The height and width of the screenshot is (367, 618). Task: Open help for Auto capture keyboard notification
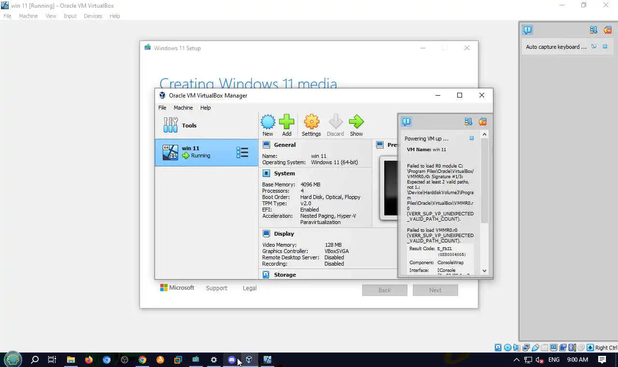(594, 47)
